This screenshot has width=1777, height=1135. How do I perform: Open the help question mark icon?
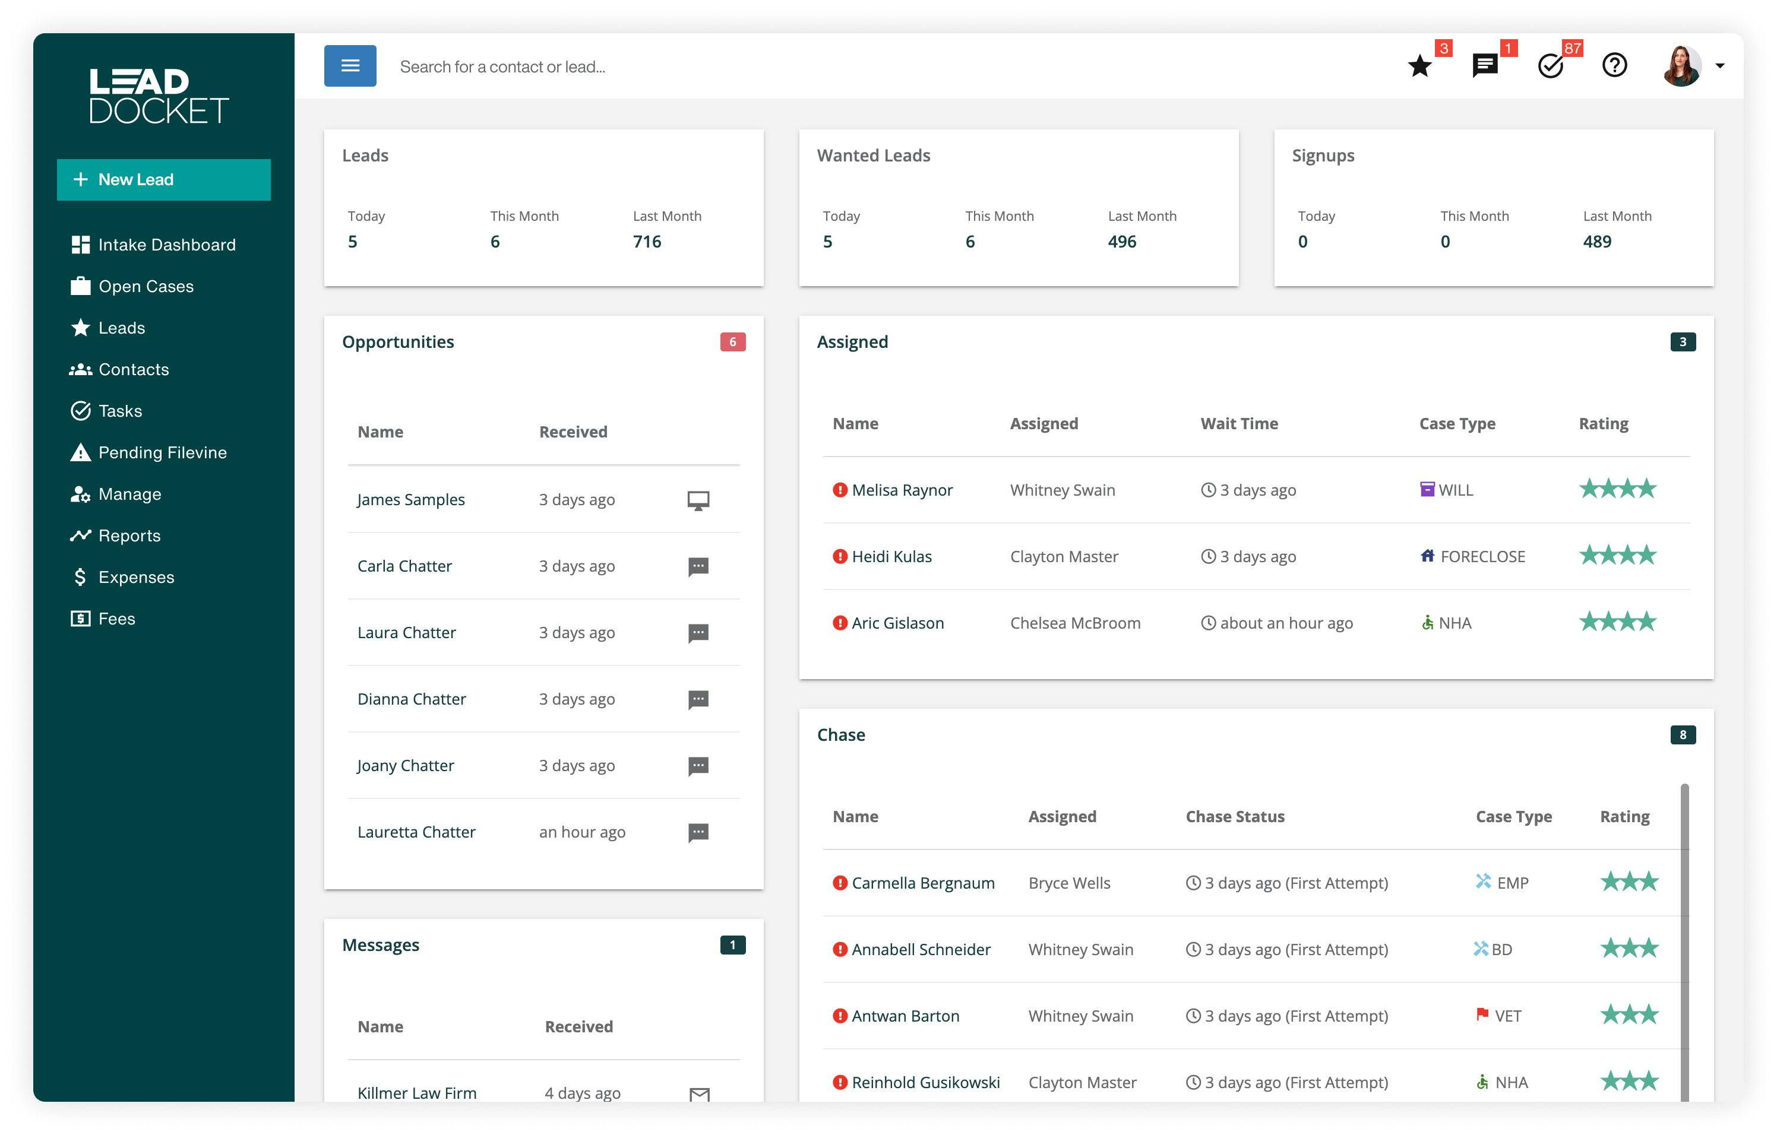pyautogui.click(x=1615, y=65)
